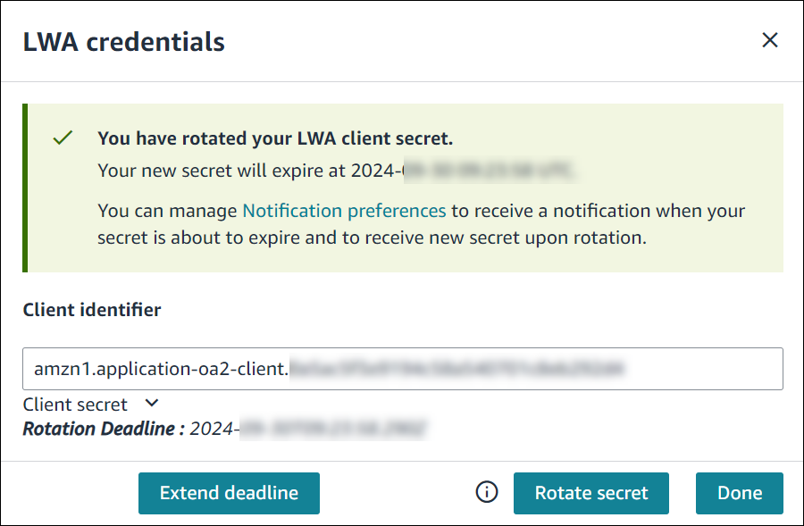Click the Client identifier heading label
The width and height of the screenshot is (804, 526).
[x=92, y=310]
